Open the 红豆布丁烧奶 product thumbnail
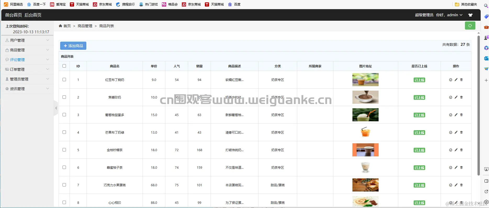489x208 pixels. tap(366, 80)
